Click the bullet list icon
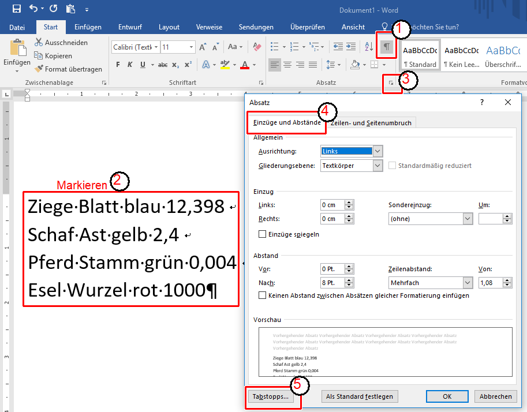527x412 pixels. click(275, 47)
